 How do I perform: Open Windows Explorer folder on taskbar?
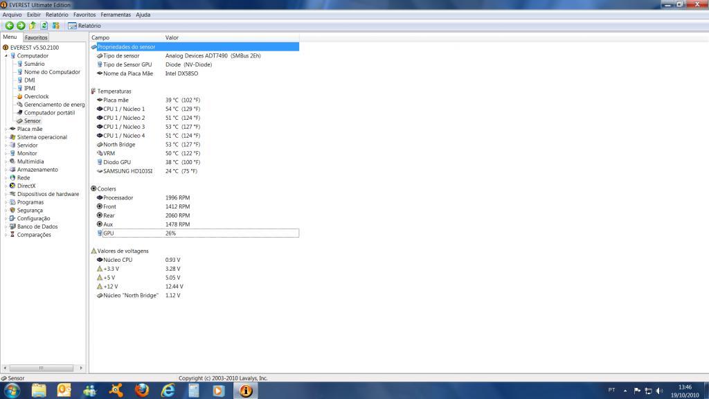(x=39, y=391)
